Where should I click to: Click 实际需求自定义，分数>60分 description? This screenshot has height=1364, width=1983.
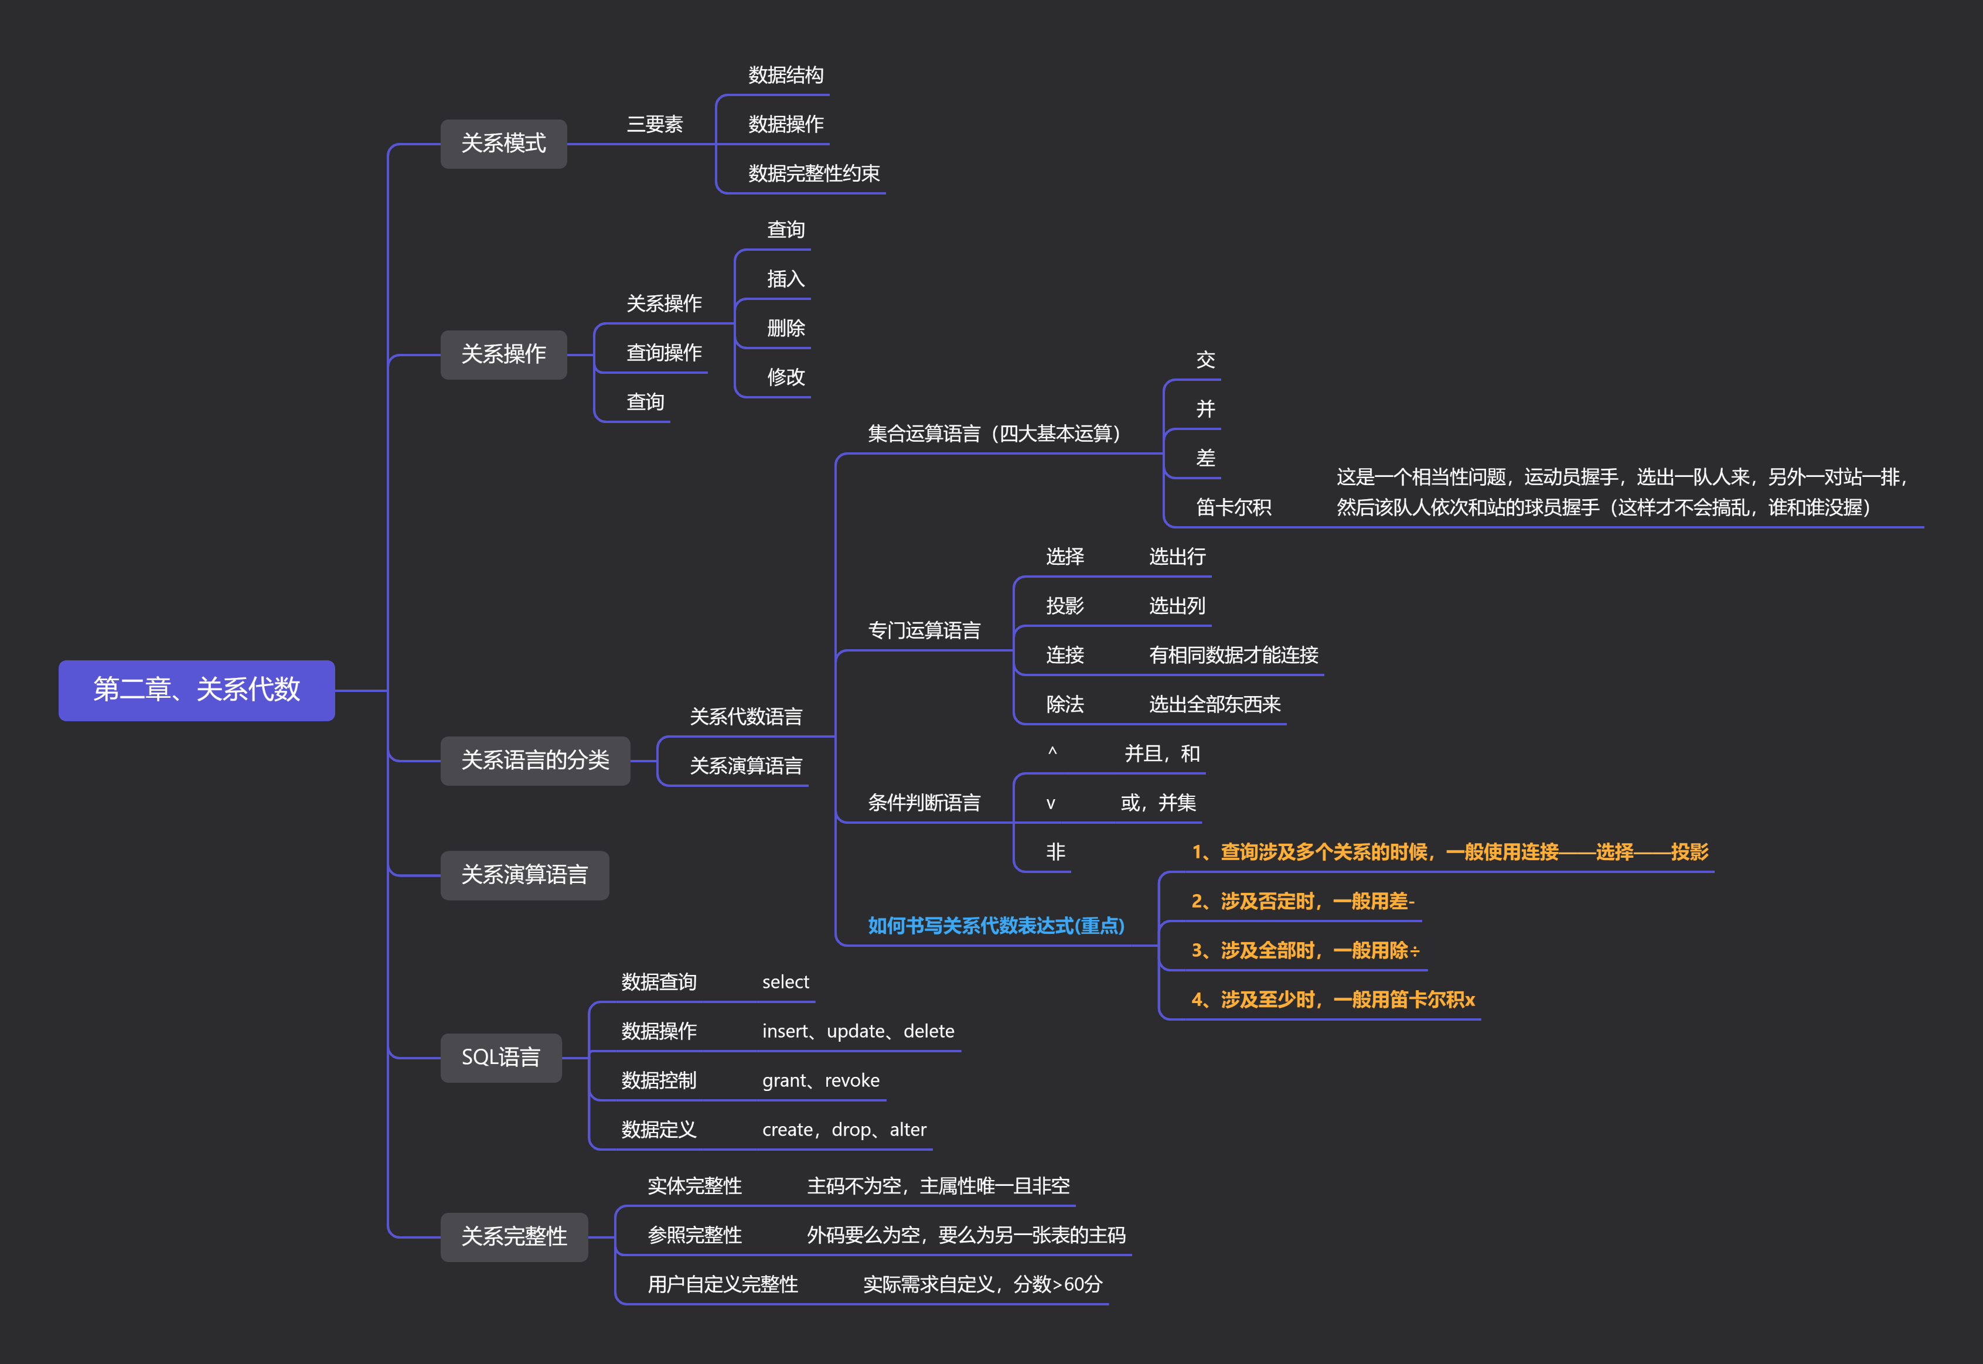(982, 1284)
